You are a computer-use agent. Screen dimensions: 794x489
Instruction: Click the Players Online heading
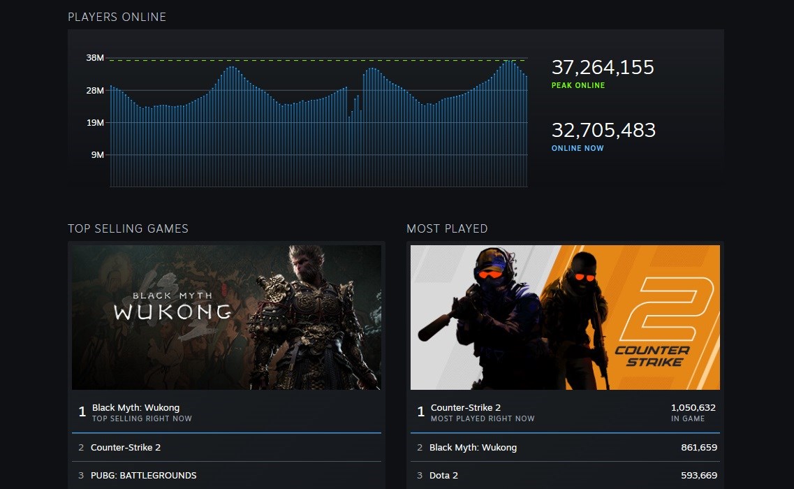[x=117, y=17]
